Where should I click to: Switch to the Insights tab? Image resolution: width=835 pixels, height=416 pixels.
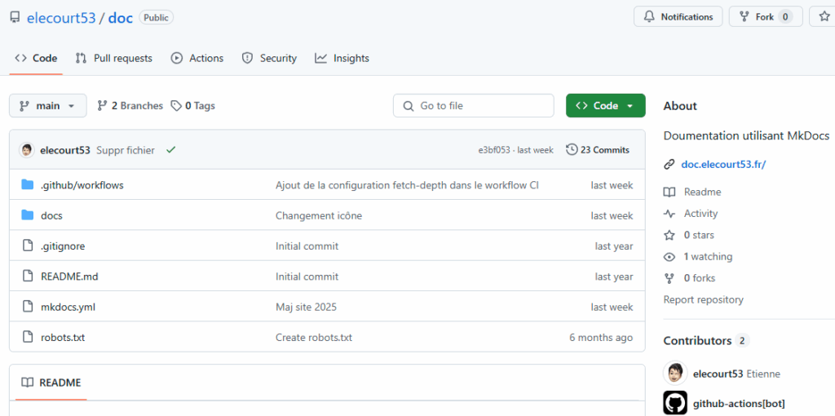tap(342, 59)
